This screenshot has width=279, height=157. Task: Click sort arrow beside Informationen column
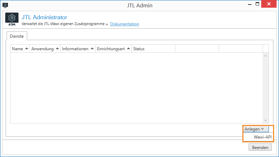pos(92,49)
